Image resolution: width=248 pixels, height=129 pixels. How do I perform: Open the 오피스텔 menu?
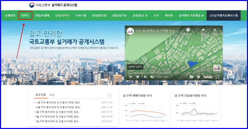[x=81, y=15]
